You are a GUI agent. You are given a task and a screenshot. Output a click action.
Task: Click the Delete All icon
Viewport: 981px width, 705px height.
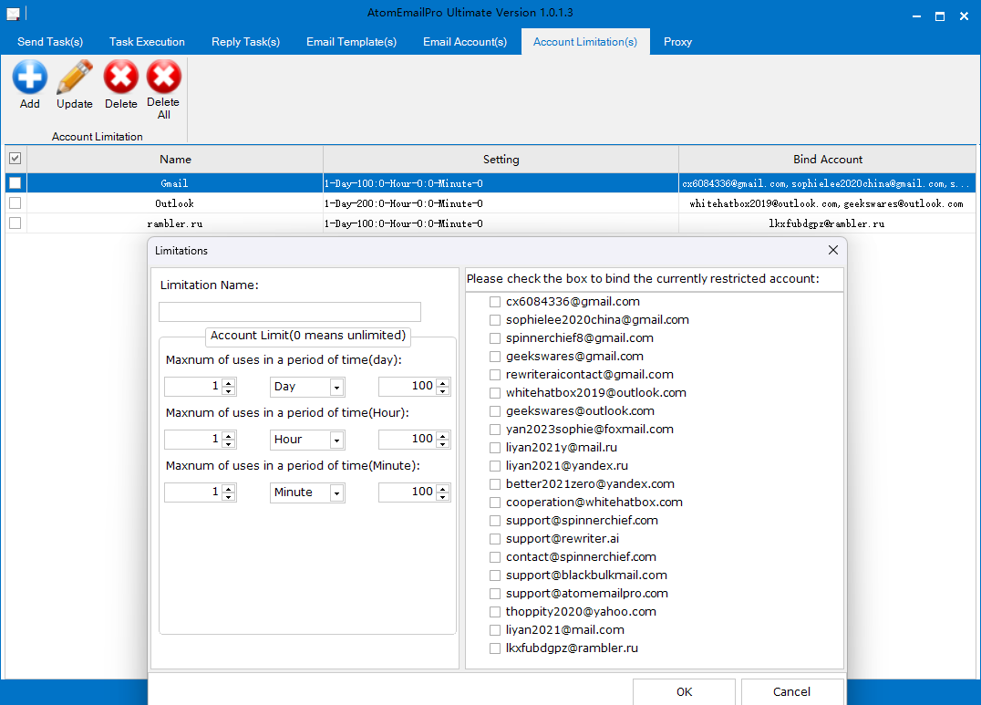[x=163, y=78]
